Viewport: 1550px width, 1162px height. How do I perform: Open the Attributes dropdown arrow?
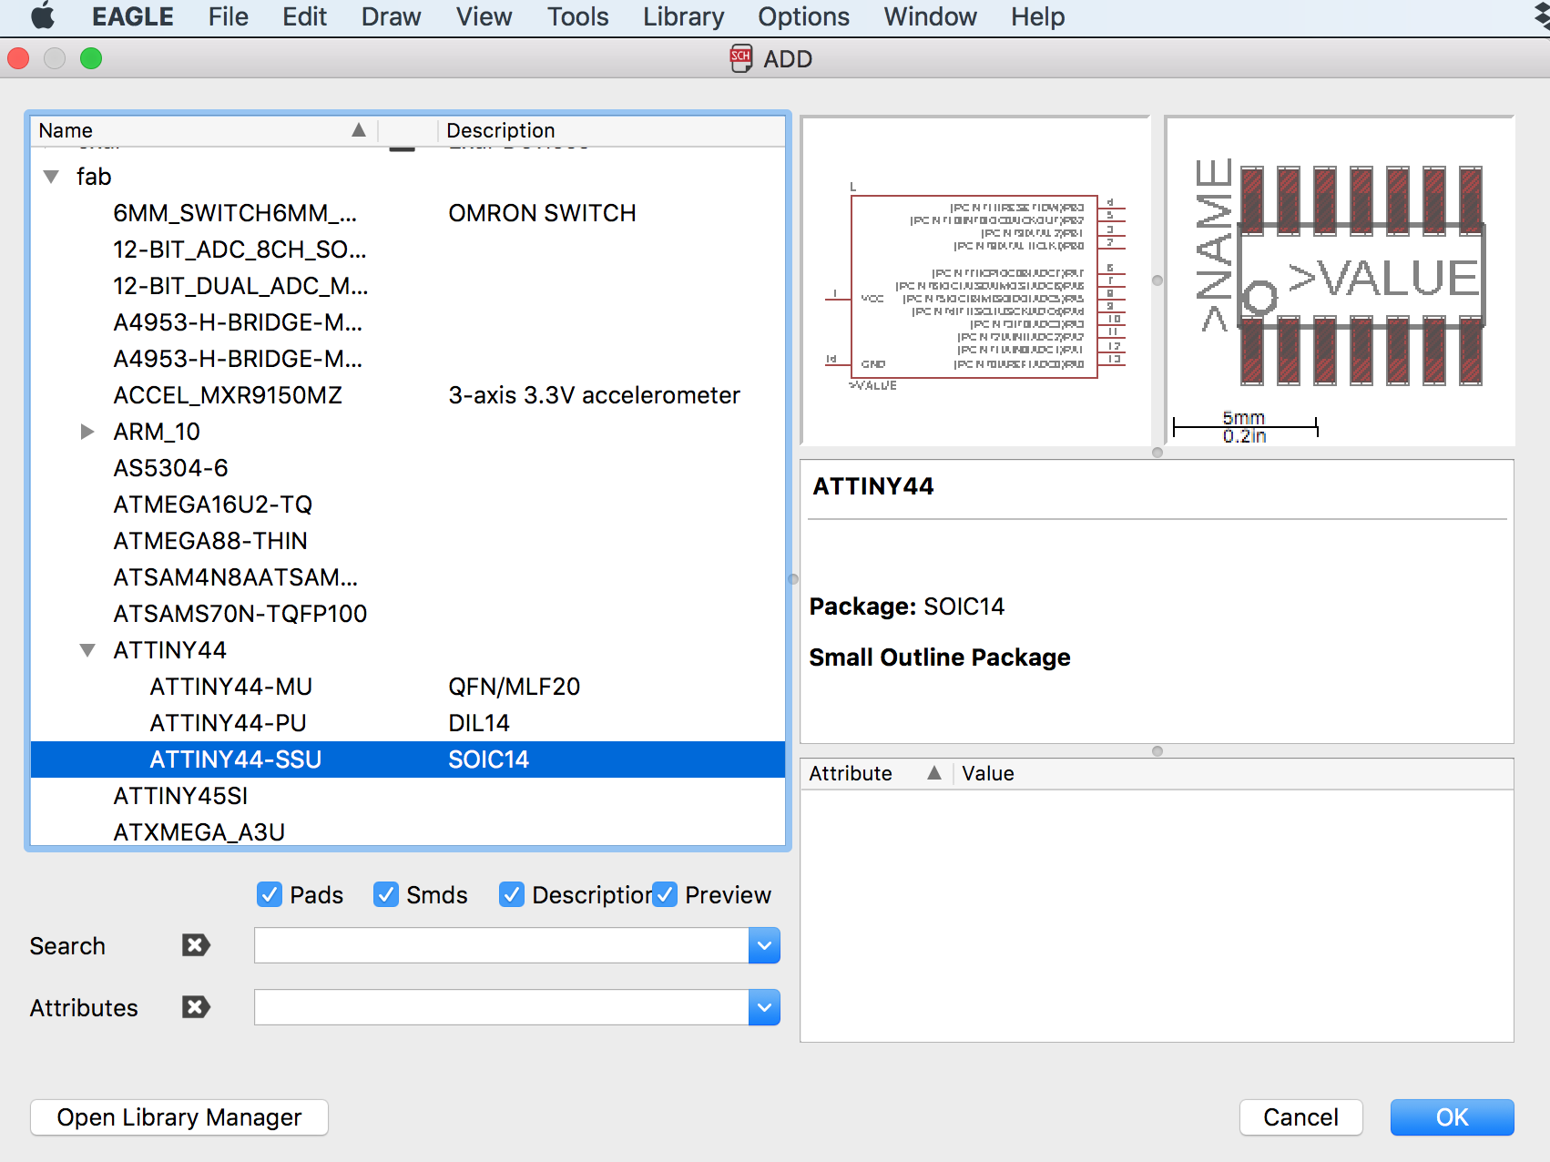pos(764,1007)
